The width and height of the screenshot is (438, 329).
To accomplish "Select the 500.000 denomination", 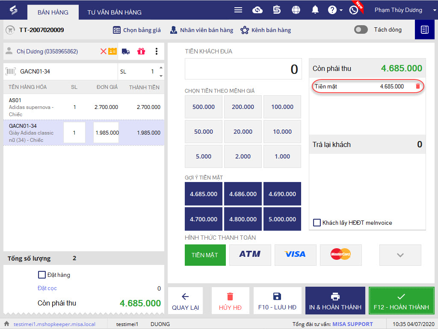I will (x=203, y=107).
